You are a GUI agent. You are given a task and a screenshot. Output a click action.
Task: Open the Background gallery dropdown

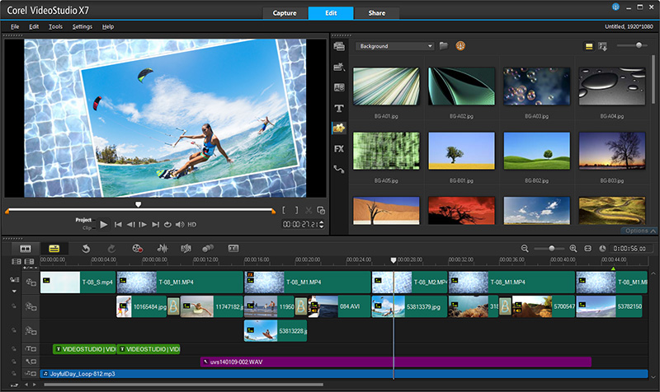point(394,46)
